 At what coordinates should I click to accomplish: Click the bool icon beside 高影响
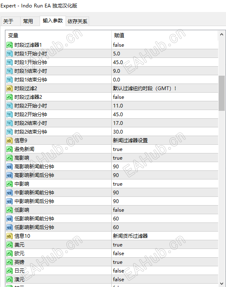(x=9, y=158)
